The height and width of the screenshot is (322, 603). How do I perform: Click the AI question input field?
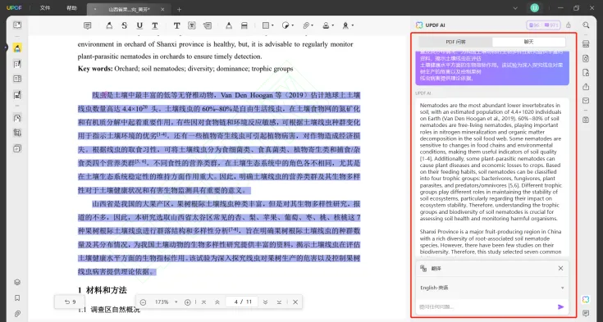coord(487,306)
